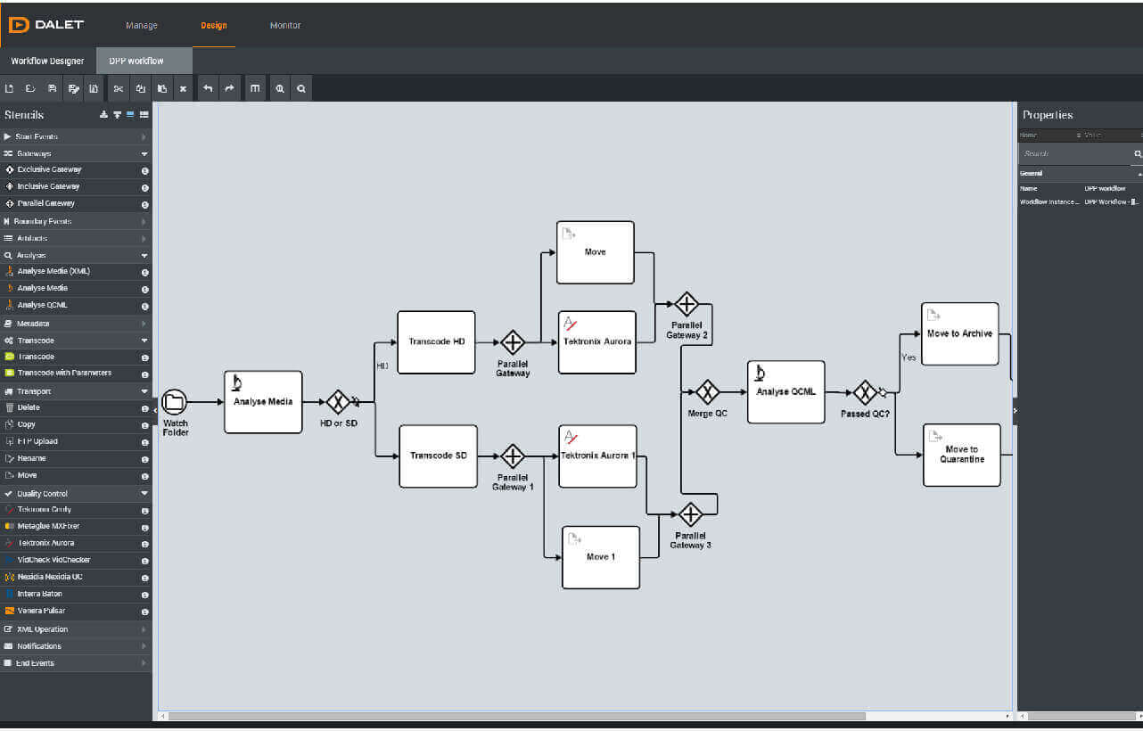Expand the Start Events stencil group
Screen dimensions: 1143x731
point(76,136)
